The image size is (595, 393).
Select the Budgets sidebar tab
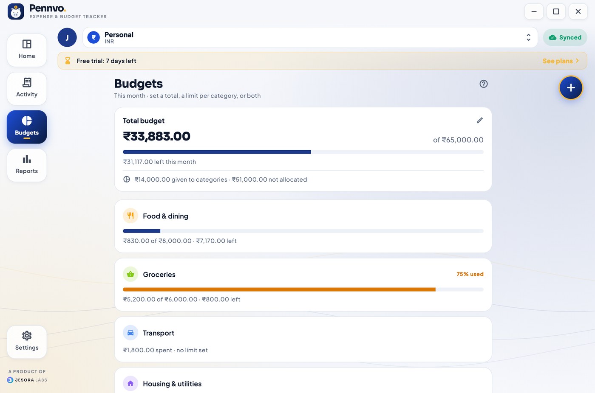[x=27, y=127]
